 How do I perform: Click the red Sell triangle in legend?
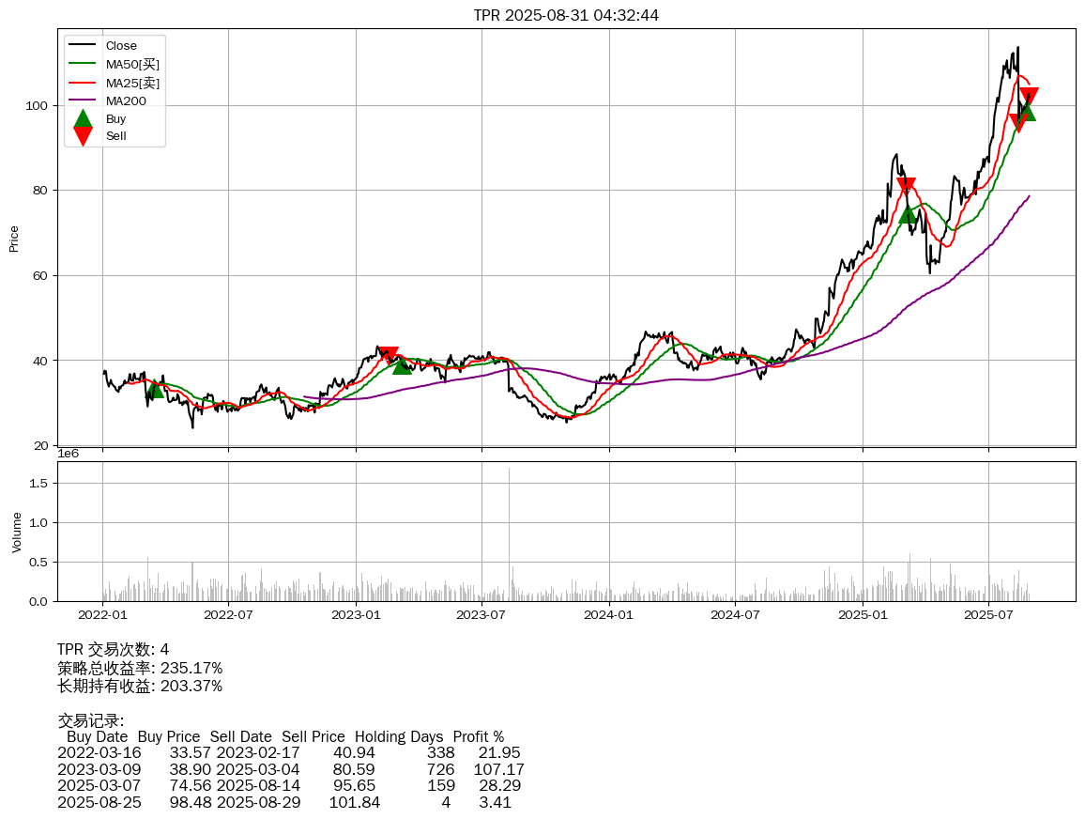click(x=83, y=136)
